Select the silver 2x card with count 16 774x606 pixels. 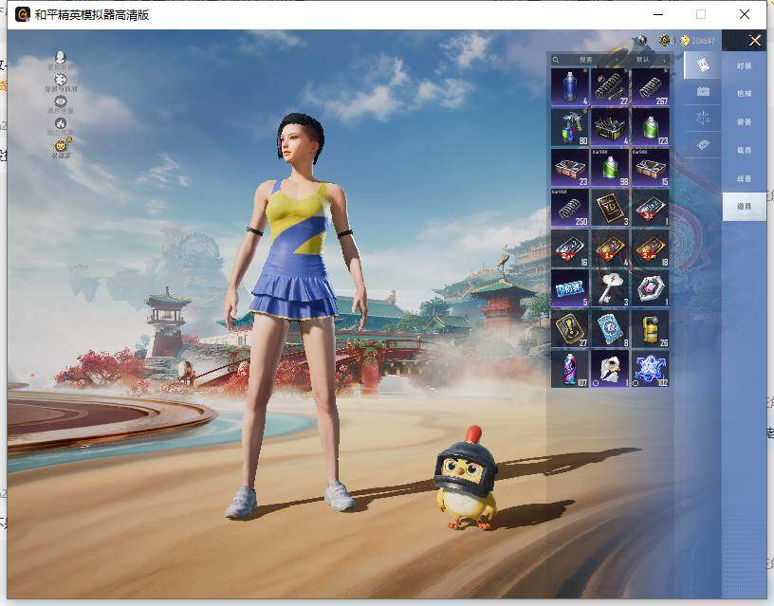click(x=570, y=248)
